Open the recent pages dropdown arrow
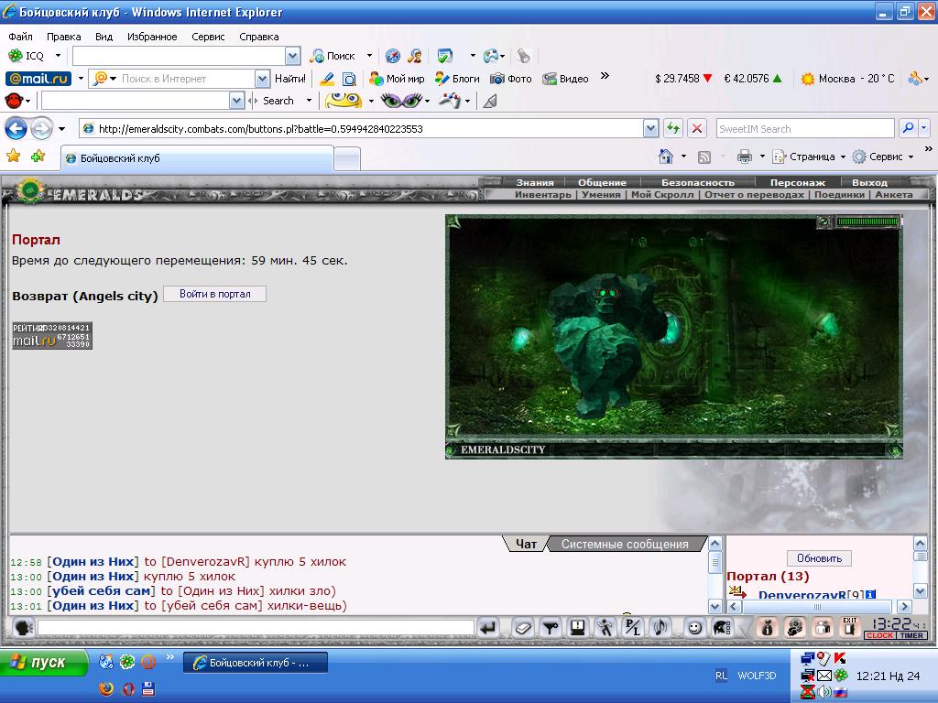 (x=61, y=128)
